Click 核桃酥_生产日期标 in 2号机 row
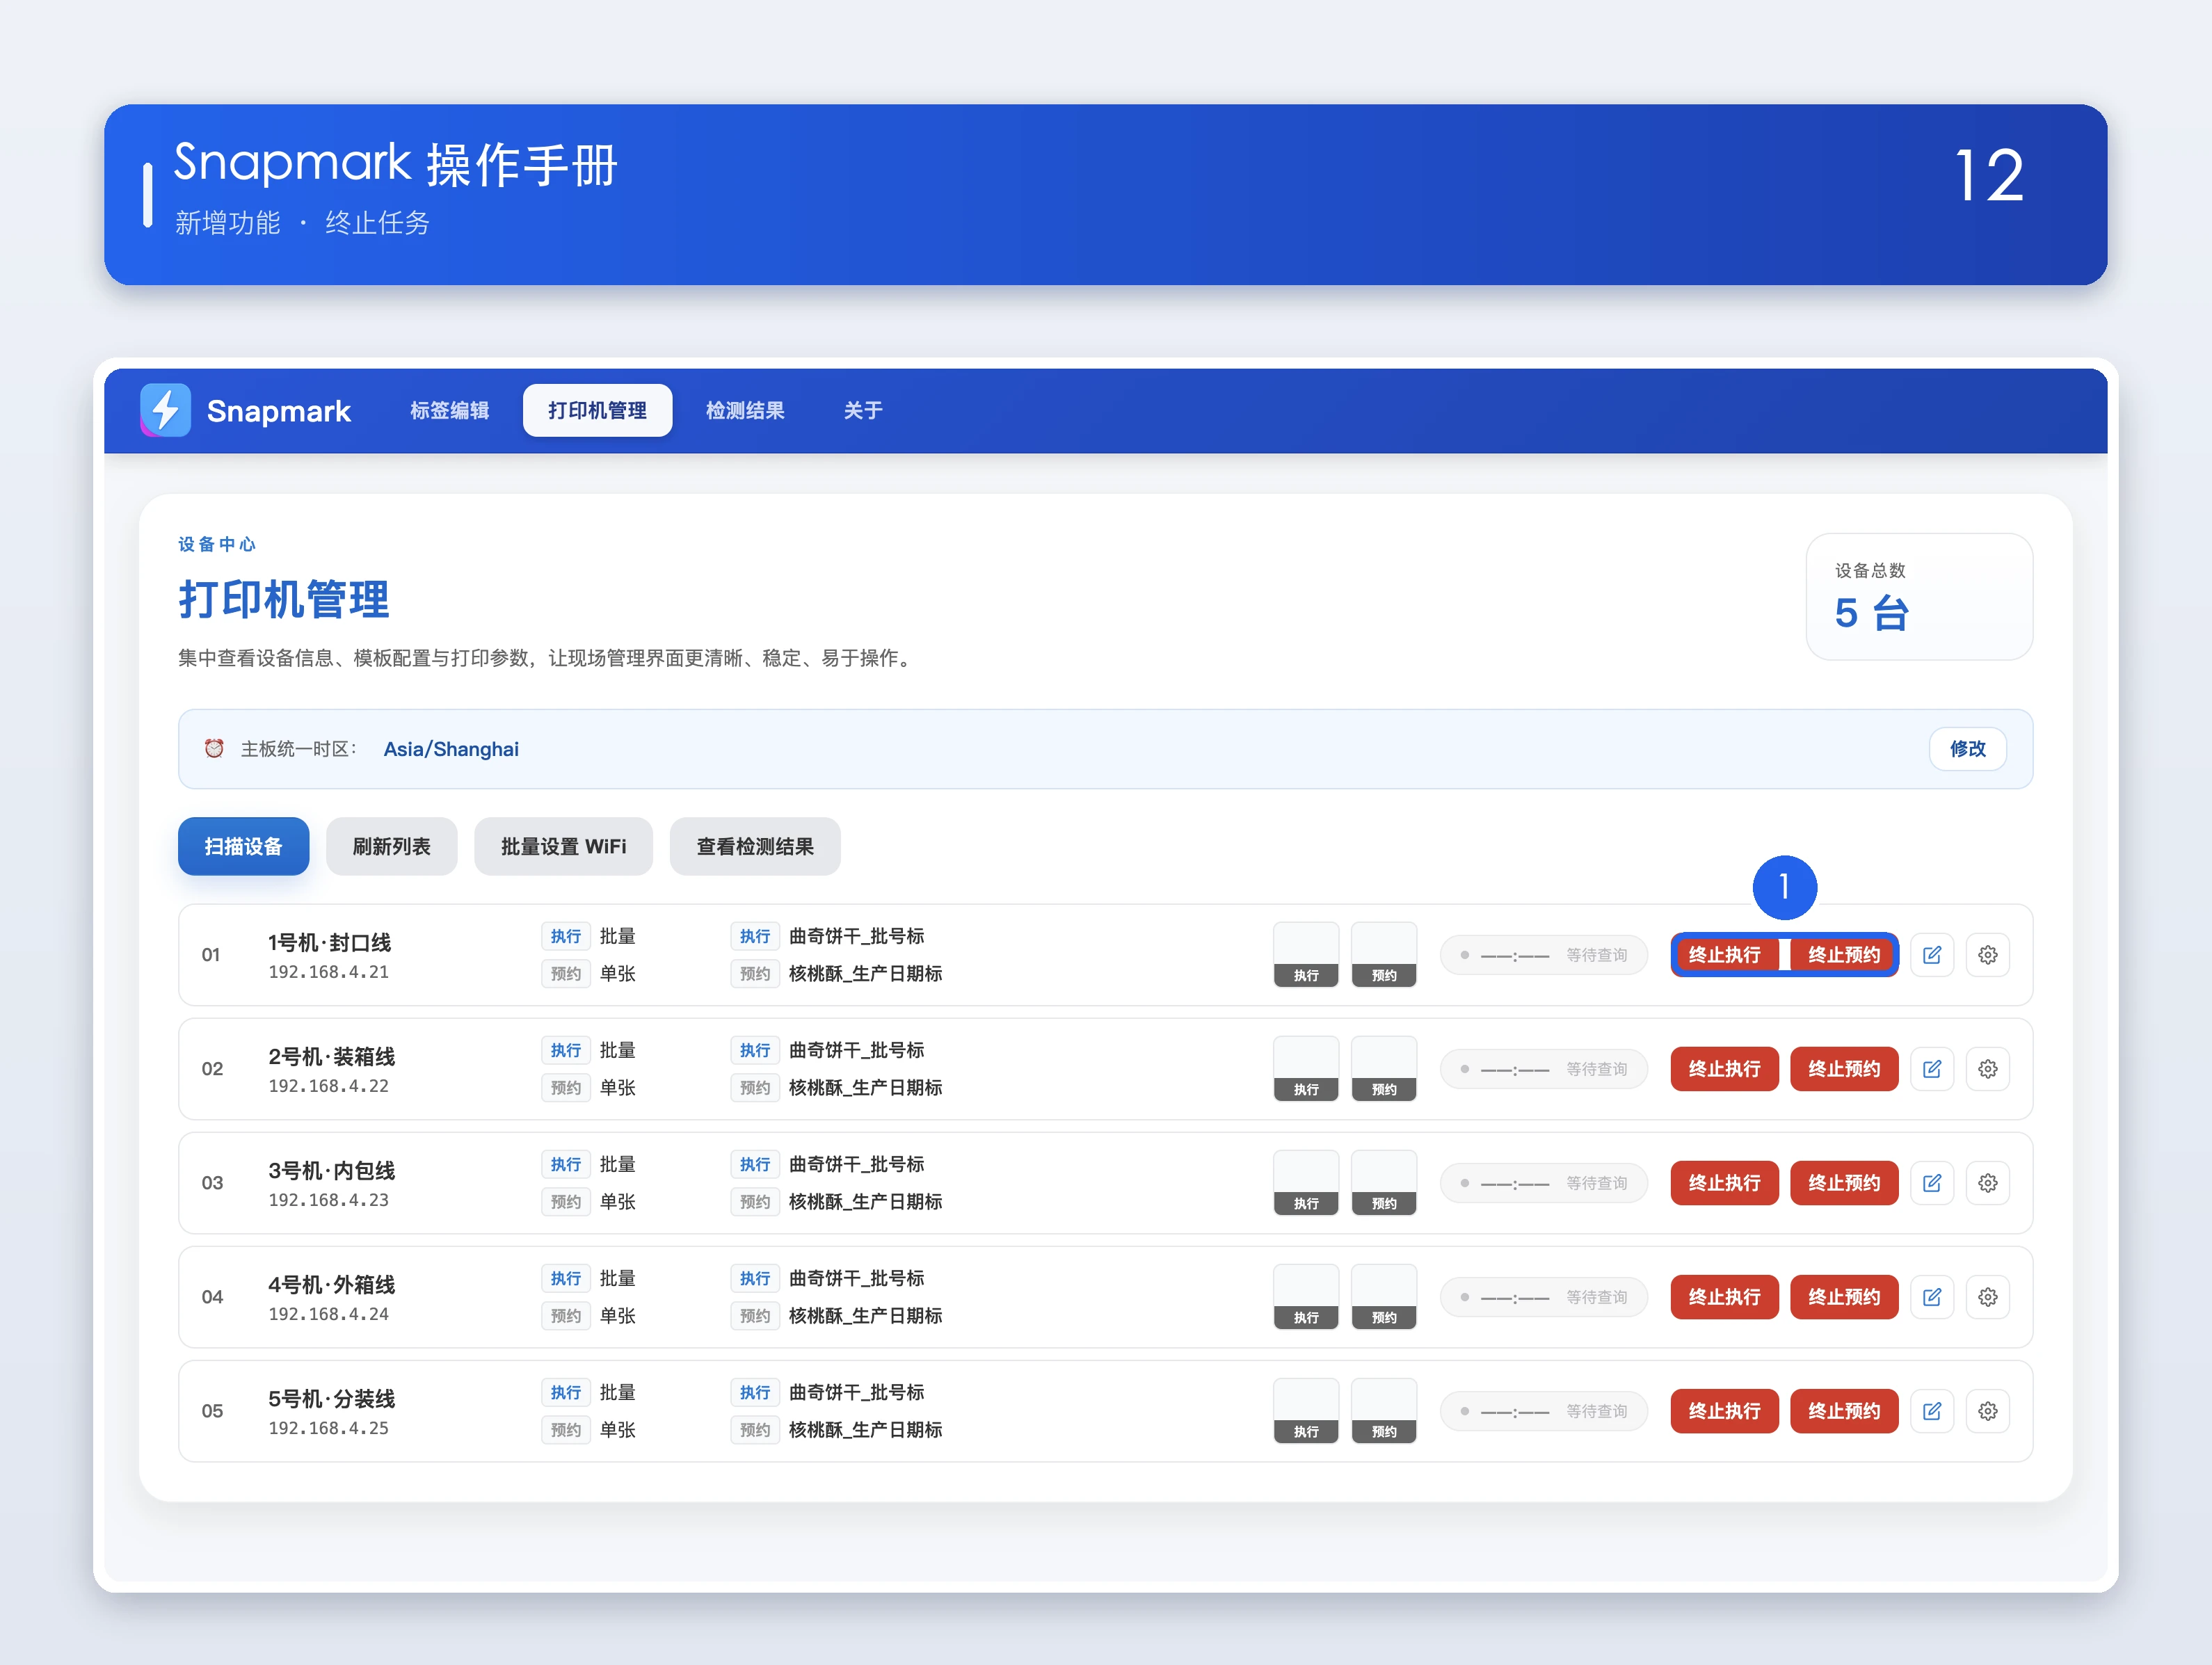This screenshot has height=1665, width=2212. [x=865, y=1087]
